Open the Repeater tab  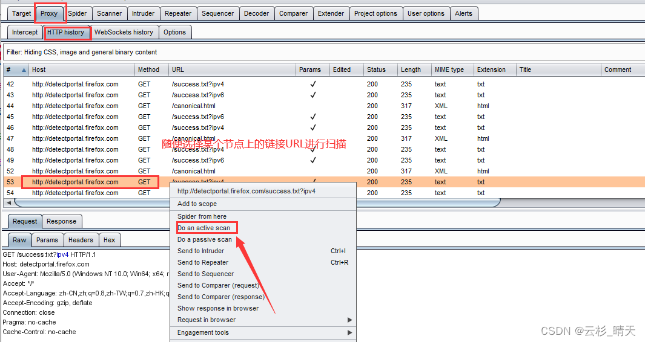[x=178, y=13]
